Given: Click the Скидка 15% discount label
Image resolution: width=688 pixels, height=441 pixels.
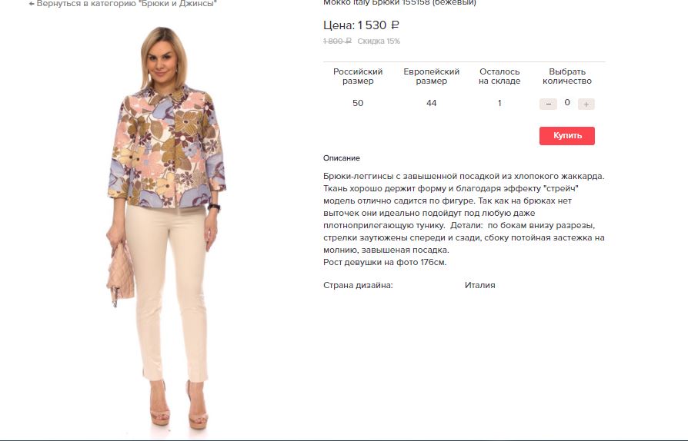Looking at the screenshot, I should click(379, 41).
